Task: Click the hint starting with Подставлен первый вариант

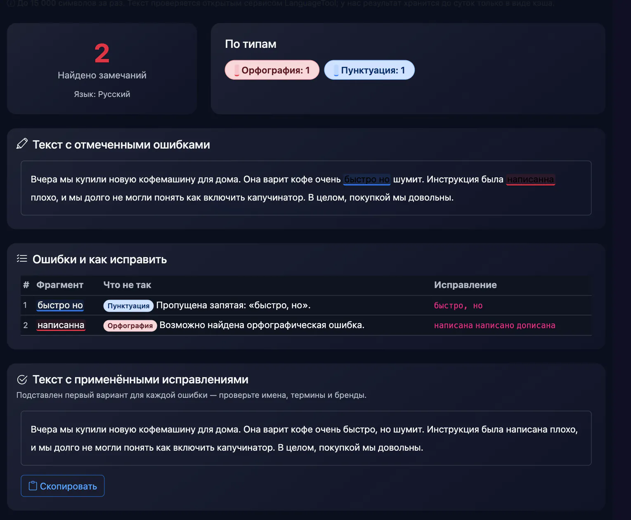Action: (x=191, y=395)
